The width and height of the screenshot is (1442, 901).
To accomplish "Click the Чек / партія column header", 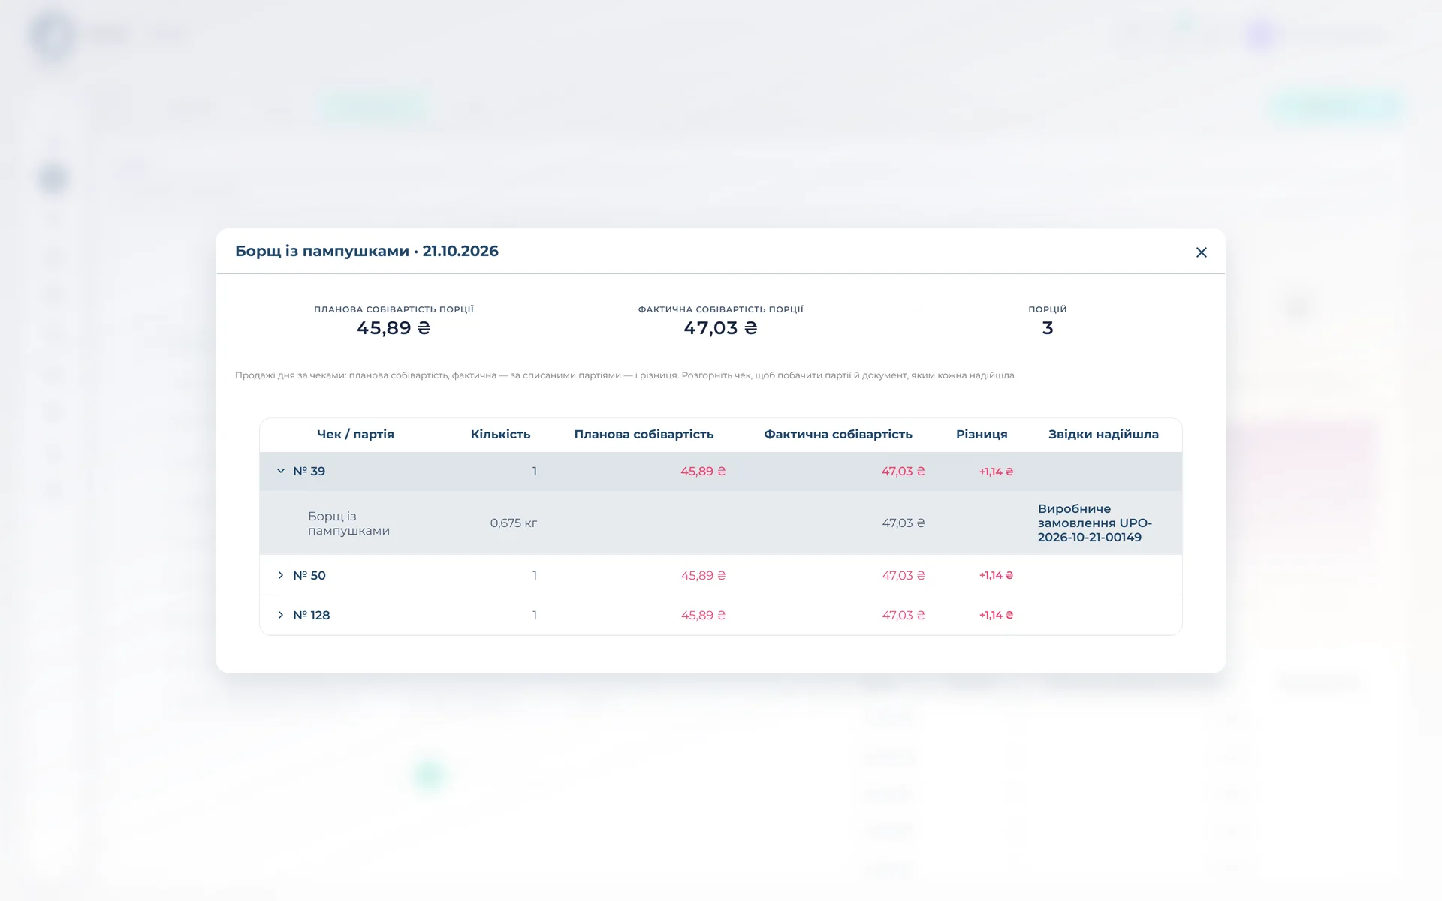I will pyautogui.click(x=355, y=434).
